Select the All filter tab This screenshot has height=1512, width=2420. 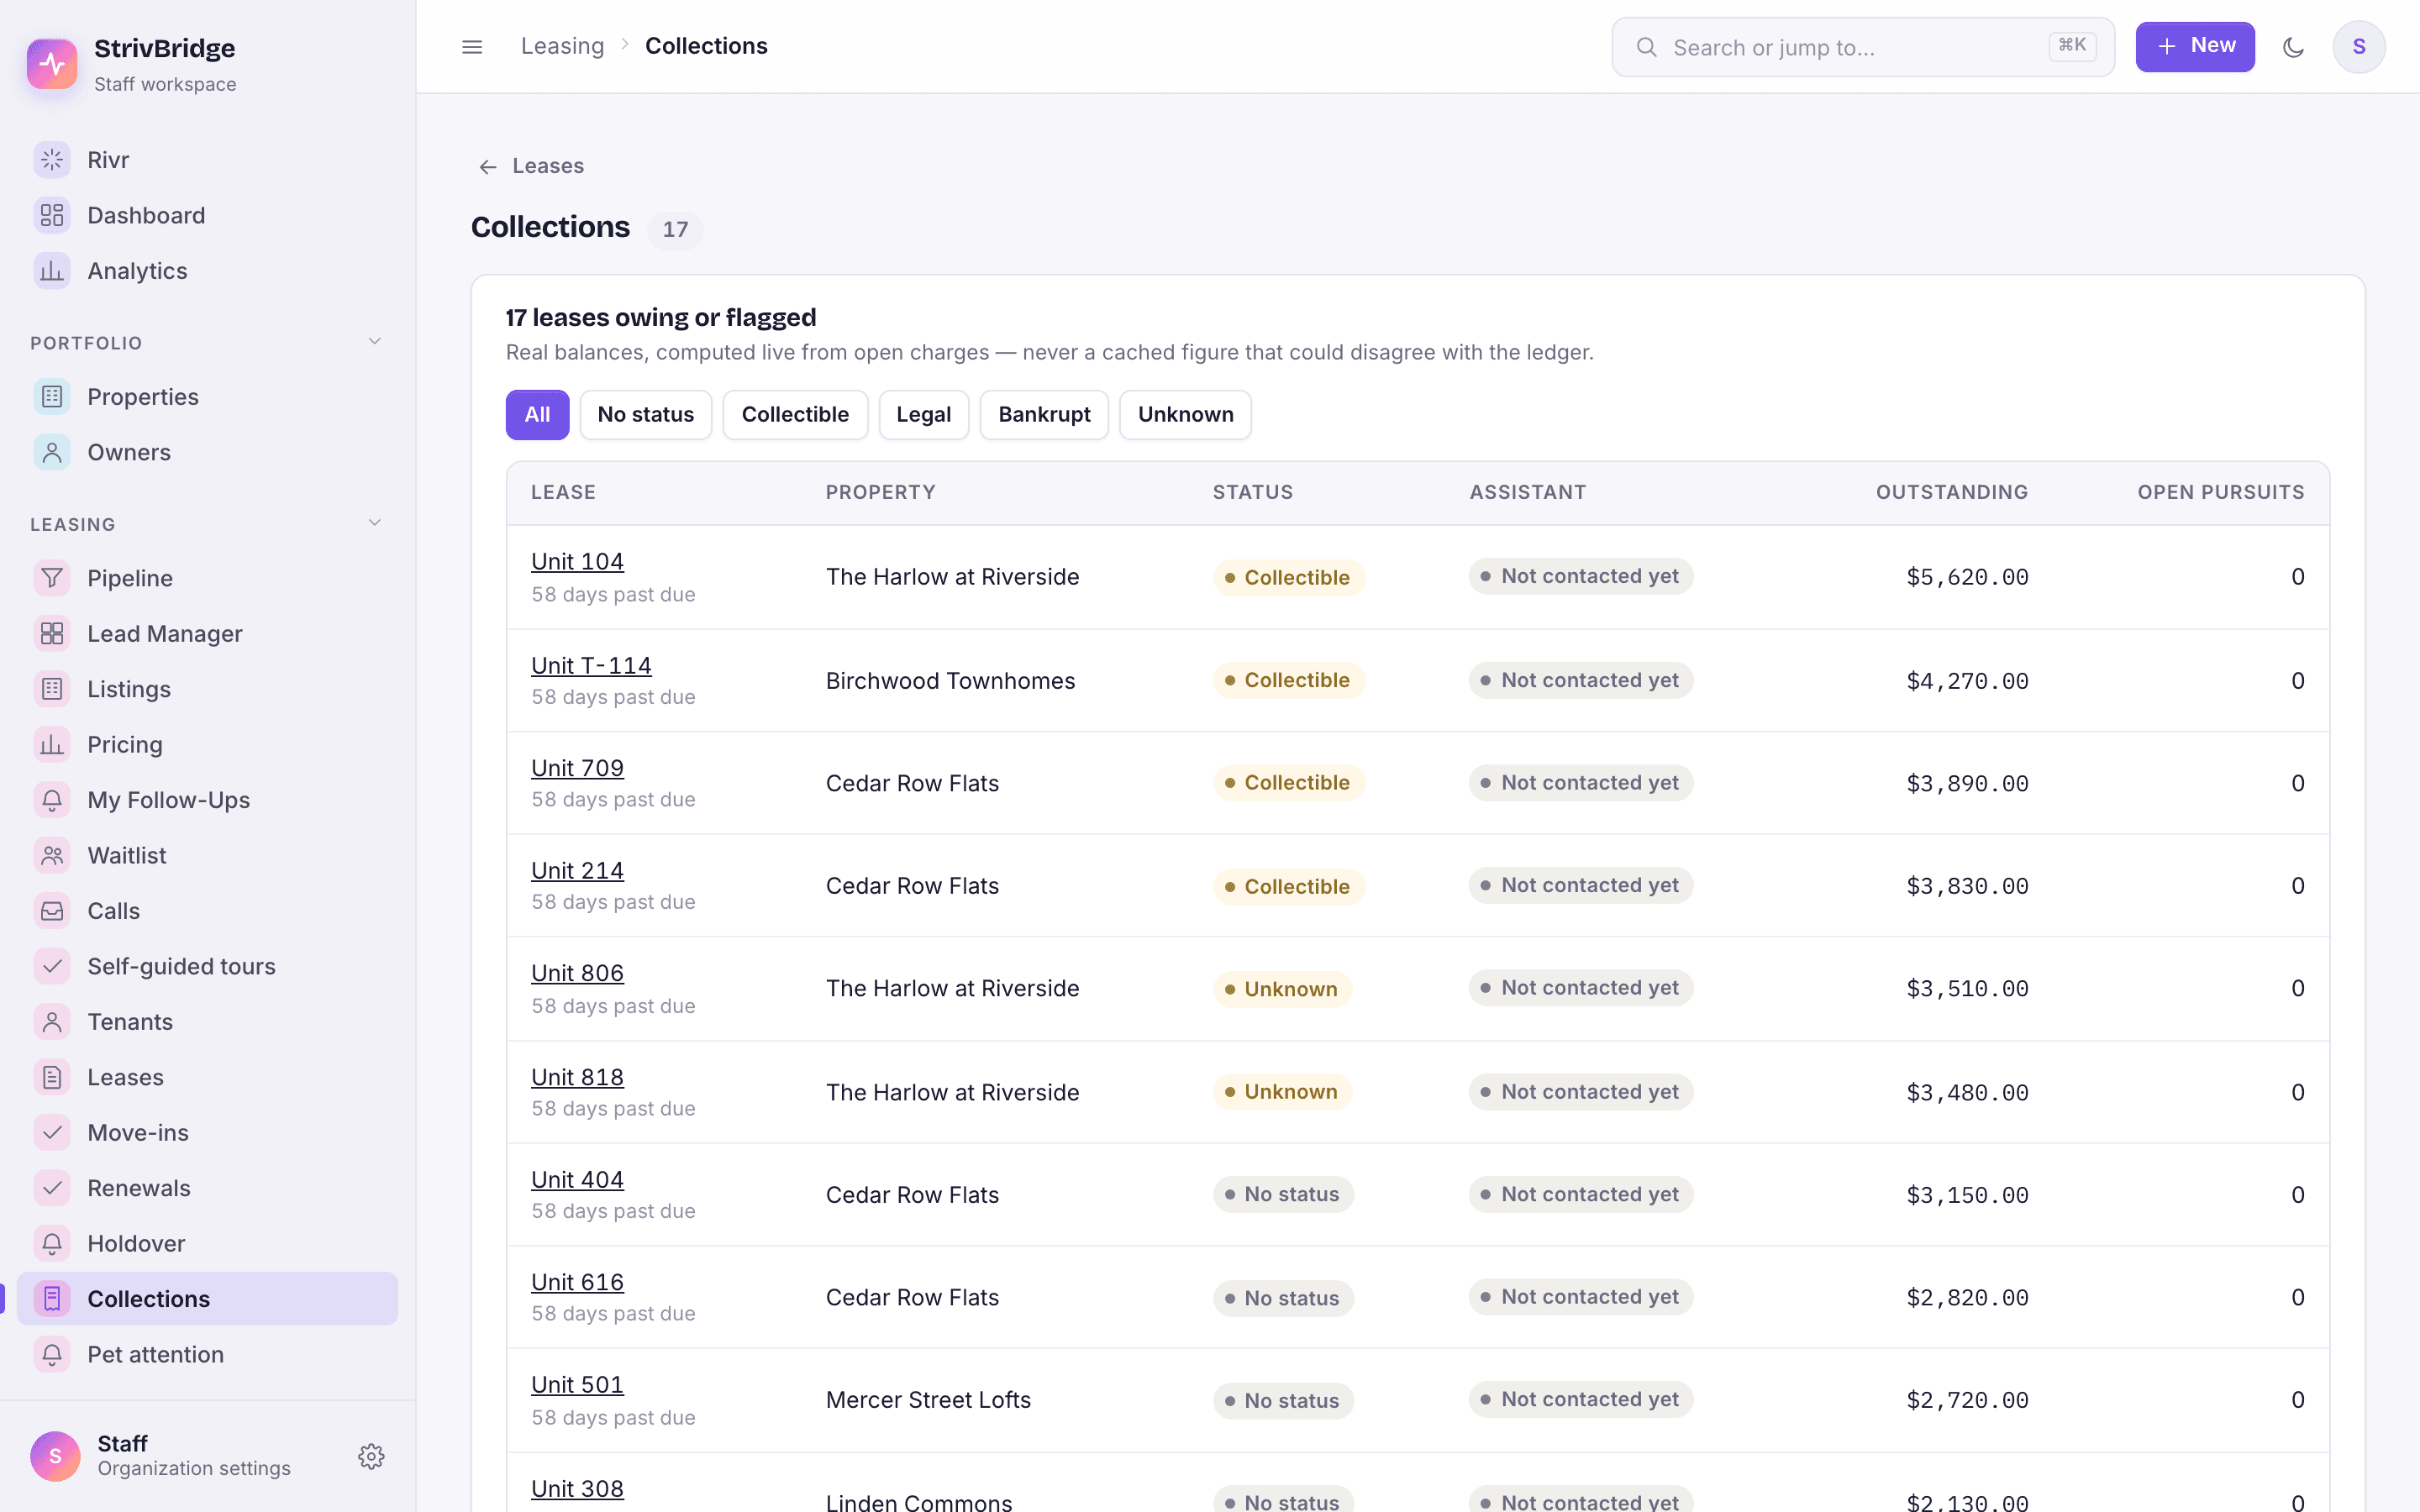point(537,414)
